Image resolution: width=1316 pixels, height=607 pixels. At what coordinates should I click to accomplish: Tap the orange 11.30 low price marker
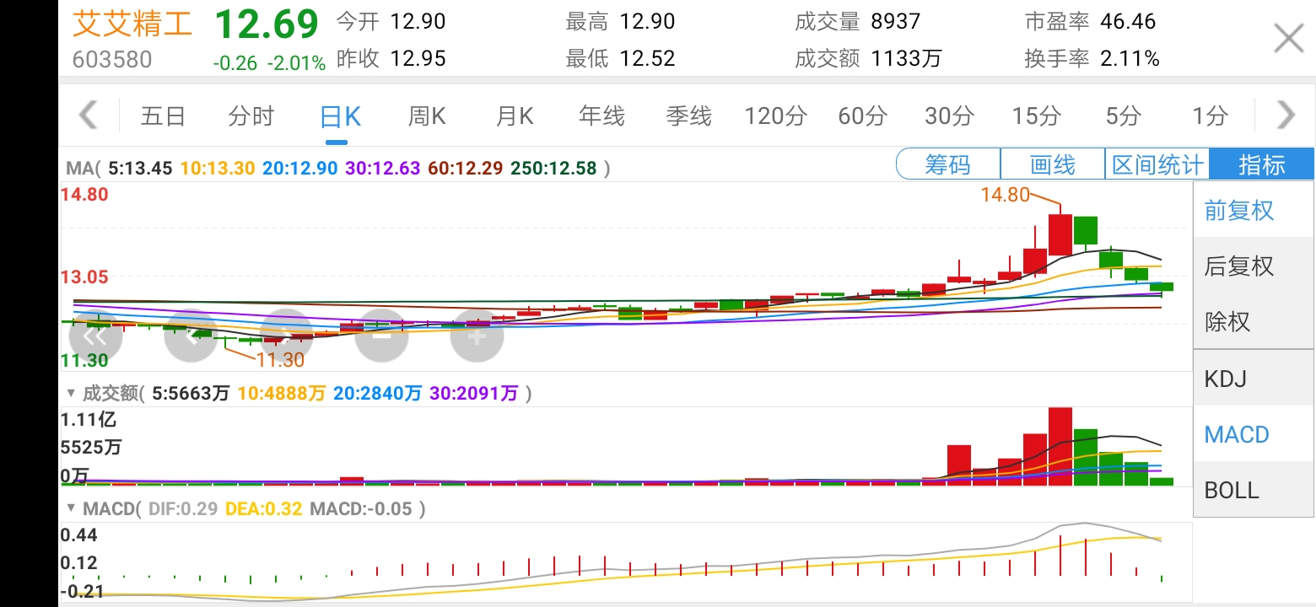click(x=280, y=359)
